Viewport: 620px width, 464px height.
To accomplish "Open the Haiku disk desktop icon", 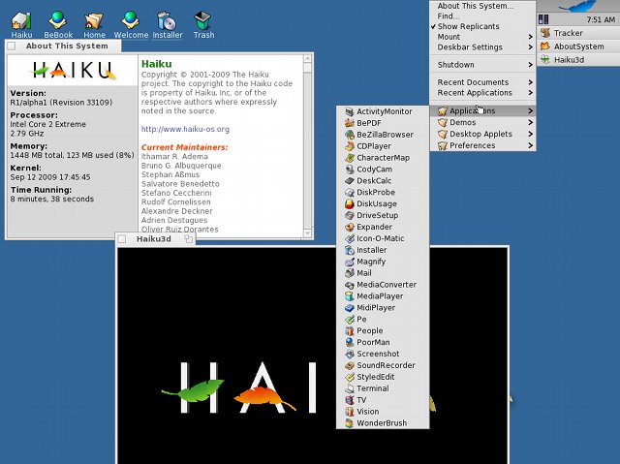I will tap(21, 24).
